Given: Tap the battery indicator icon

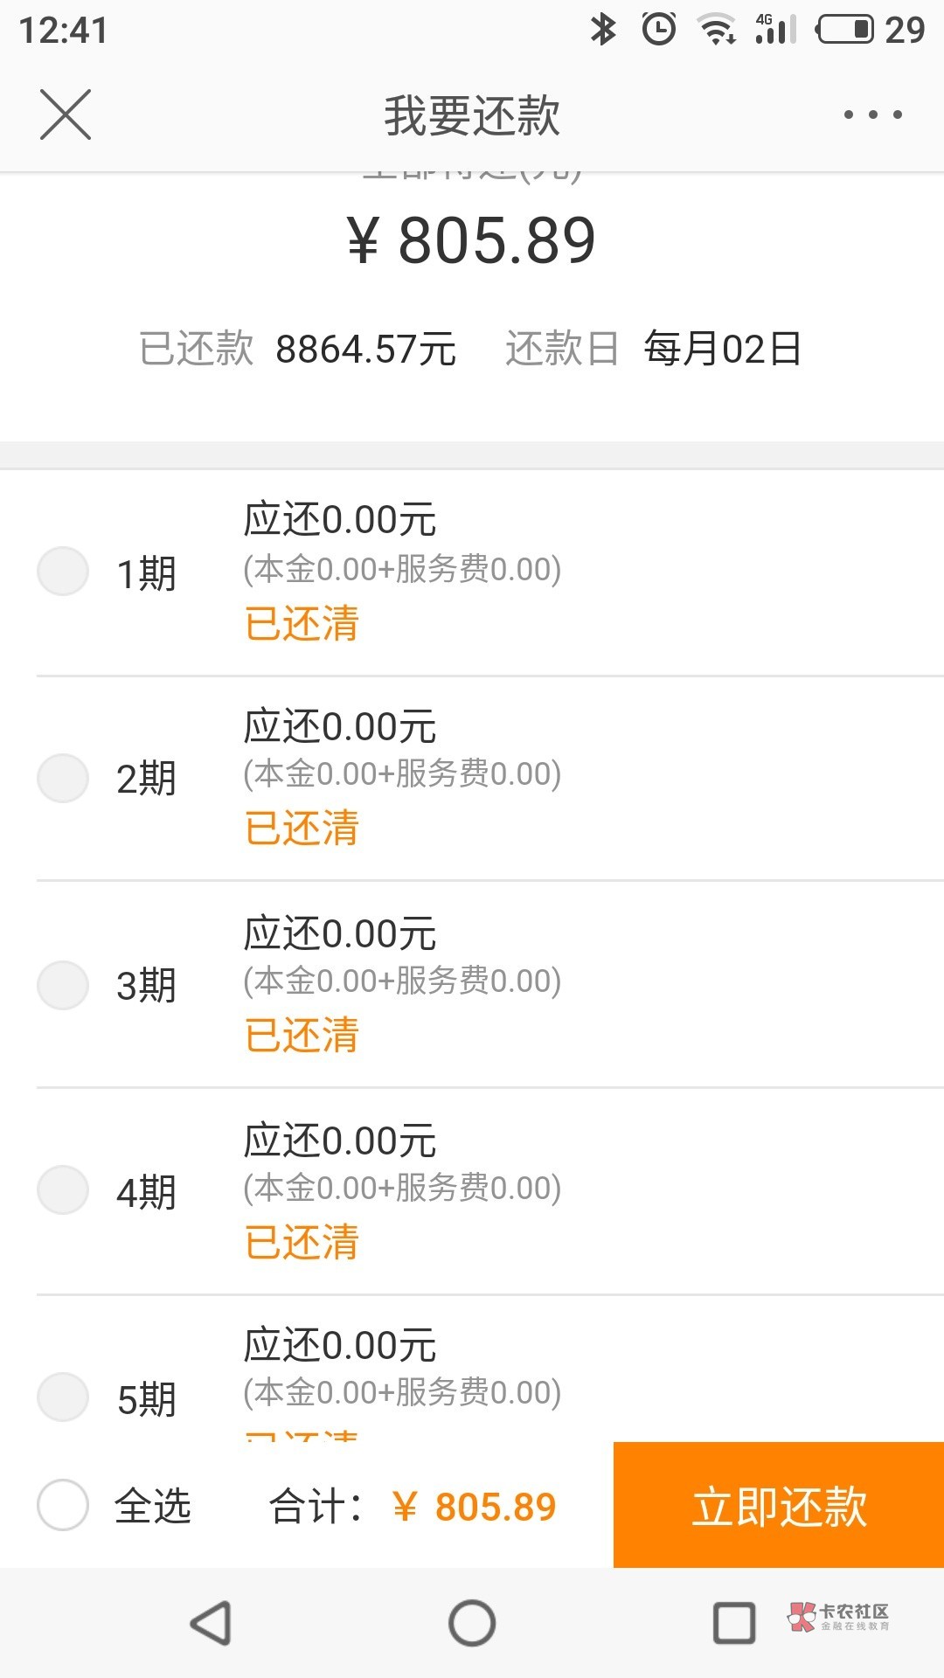Looking at the screenshot, I should (845, 30).
